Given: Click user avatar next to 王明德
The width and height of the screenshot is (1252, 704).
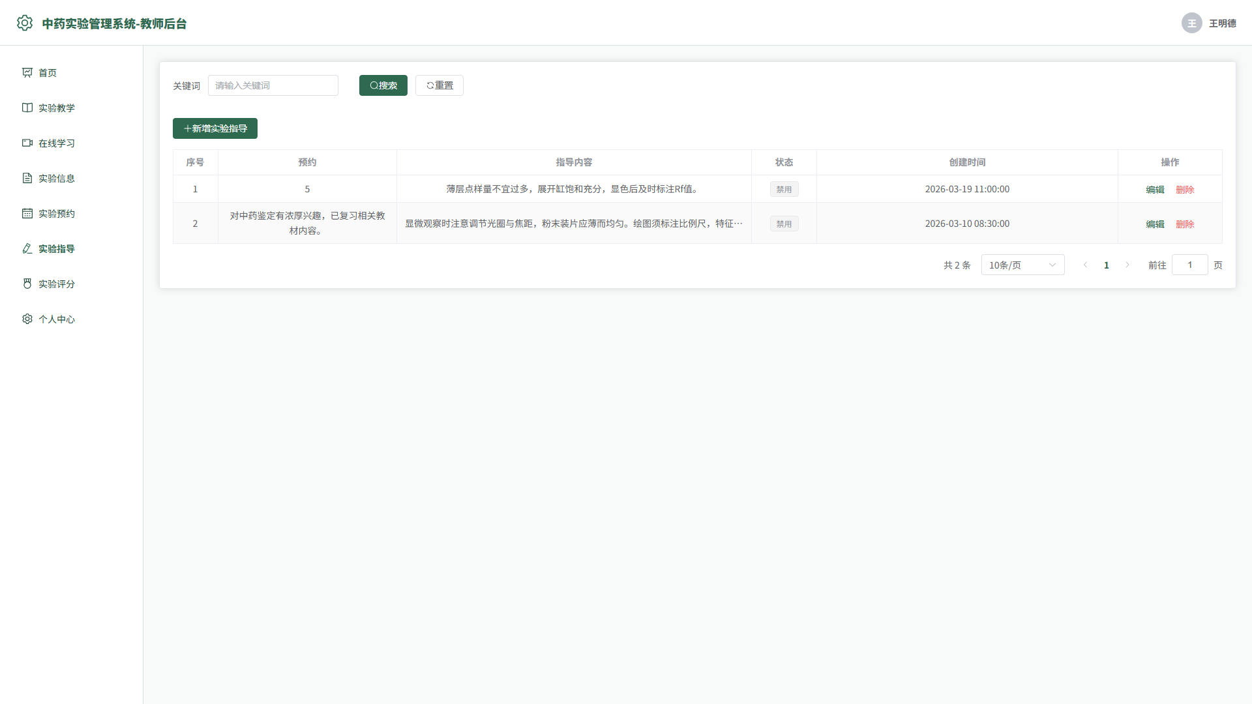Looking at the screenshot, I should pos(1192,23).
